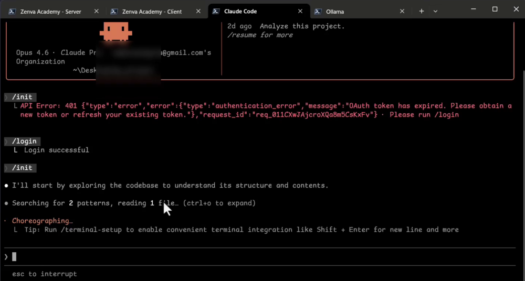Click 'Opus 4.6' model label

click(32, 53)
